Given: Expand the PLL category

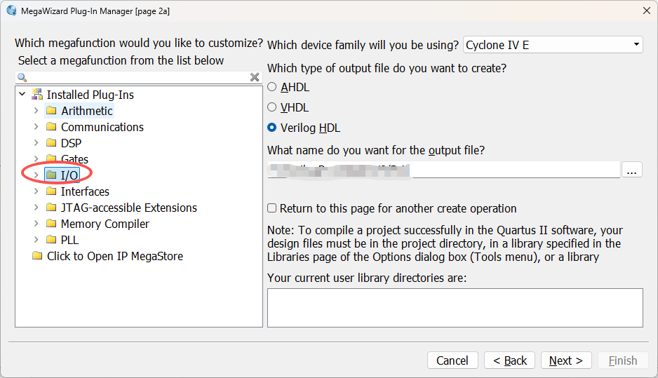Looking at the screenshot, I should pos(36,240).
